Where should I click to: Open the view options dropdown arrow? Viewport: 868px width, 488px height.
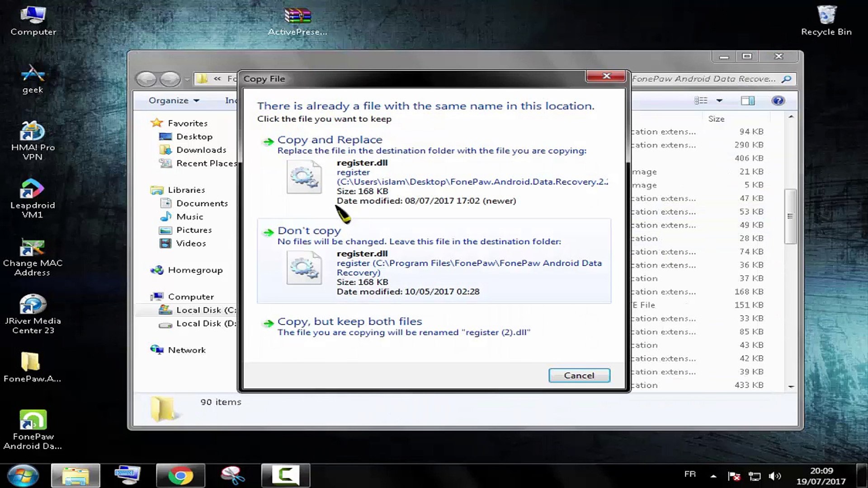pyautogui.click(x=719, y=101)
